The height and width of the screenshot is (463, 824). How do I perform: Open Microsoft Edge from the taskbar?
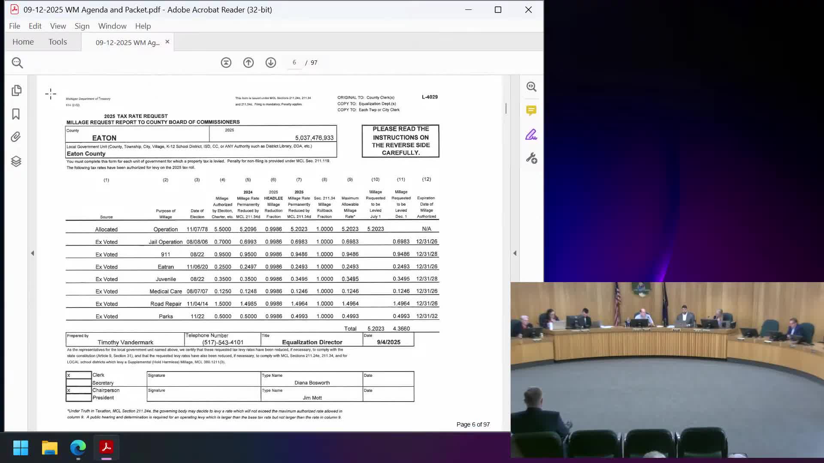click(x=78, y=448)
